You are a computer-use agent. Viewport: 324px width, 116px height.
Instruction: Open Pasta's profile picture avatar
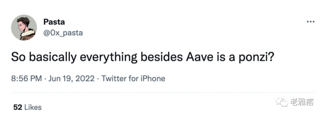coord(24,28)
